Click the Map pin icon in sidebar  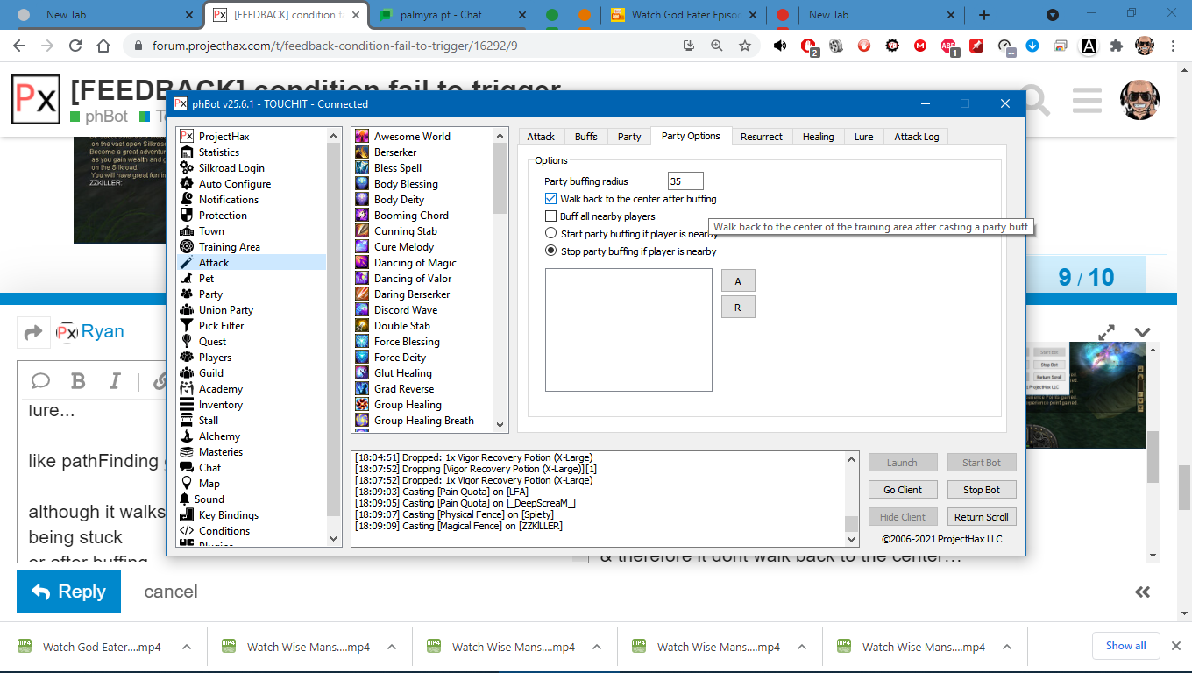tap(186, 484)
